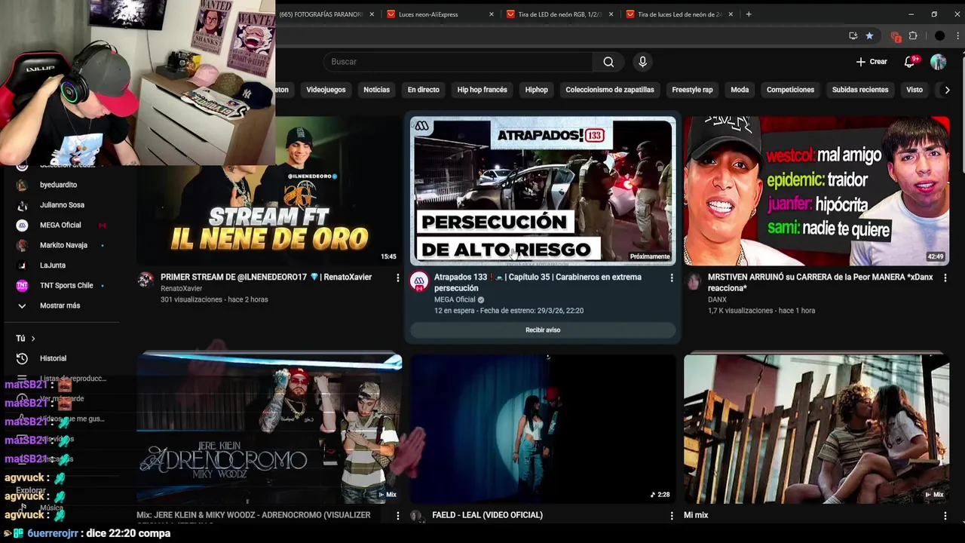965x543 pixels.
Task: Open options menu for MRSTIVEN video
Action: [x=945, y=278]
